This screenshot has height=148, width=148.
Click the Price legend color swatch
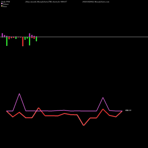2,6
